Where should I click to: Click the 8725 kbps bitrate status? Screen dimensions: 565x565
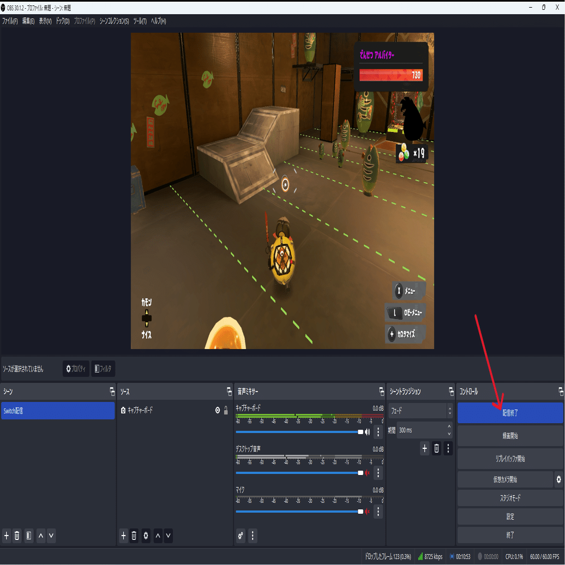[x=430, y=556]
